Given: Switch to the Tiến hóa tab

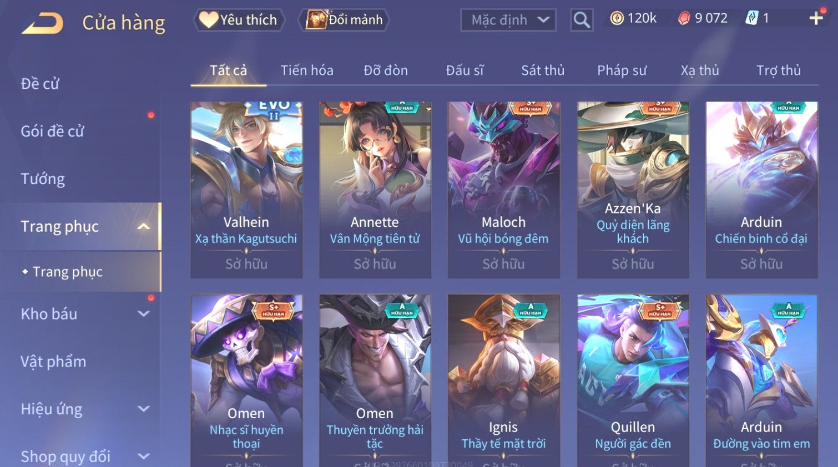Looking at the screenshot, I should 307,70.
